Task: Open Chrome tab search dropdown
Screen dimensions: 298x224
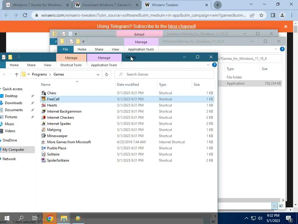Action: pyautogui.click(x=251, y=4)
